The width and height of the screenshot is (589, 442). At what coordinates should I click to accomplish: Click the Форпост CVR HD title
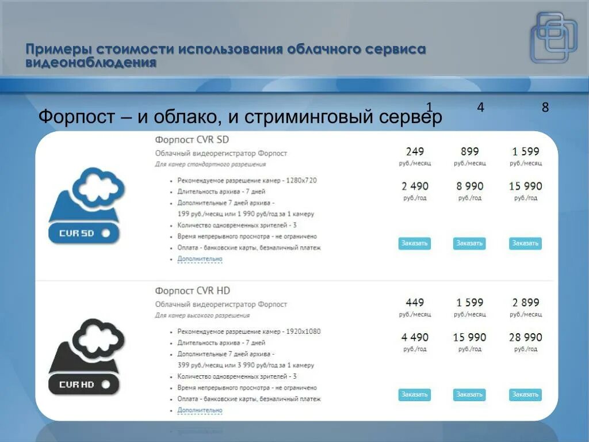coord(192,291)
